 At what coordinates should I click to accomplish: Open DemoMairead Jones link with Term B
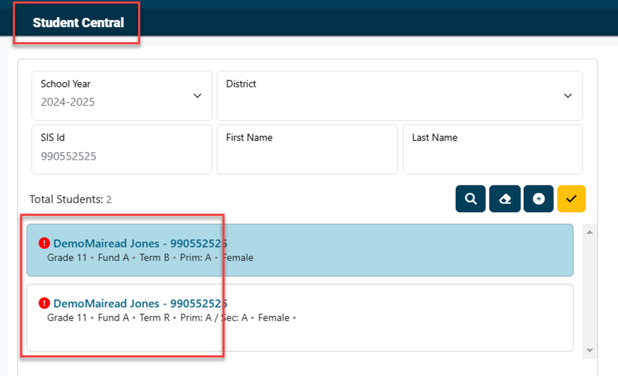[140, 243]
